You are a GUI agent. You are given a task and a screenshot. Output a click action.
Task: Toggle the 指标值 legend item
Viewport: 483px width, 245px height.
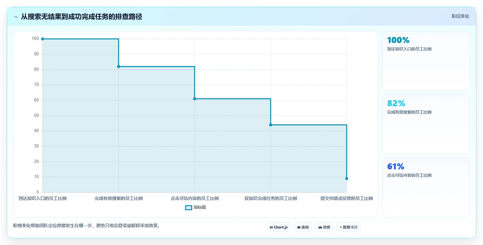pos(196,207)
